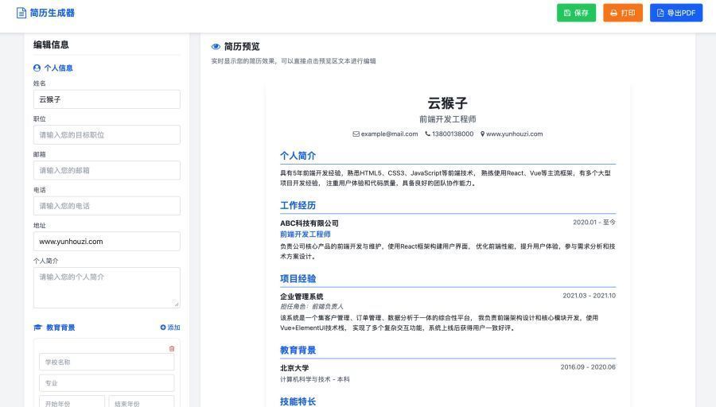716x407 pixels.
Task: Click the date 2020.01 - 至今
Action: (x=594, y=223)
